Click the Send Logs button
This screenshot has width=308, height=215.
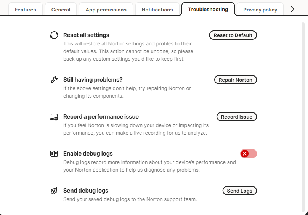click(x=239, y=191)
